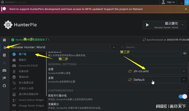Click the Sign In button
189x111 pixels.
coord(168,2)
